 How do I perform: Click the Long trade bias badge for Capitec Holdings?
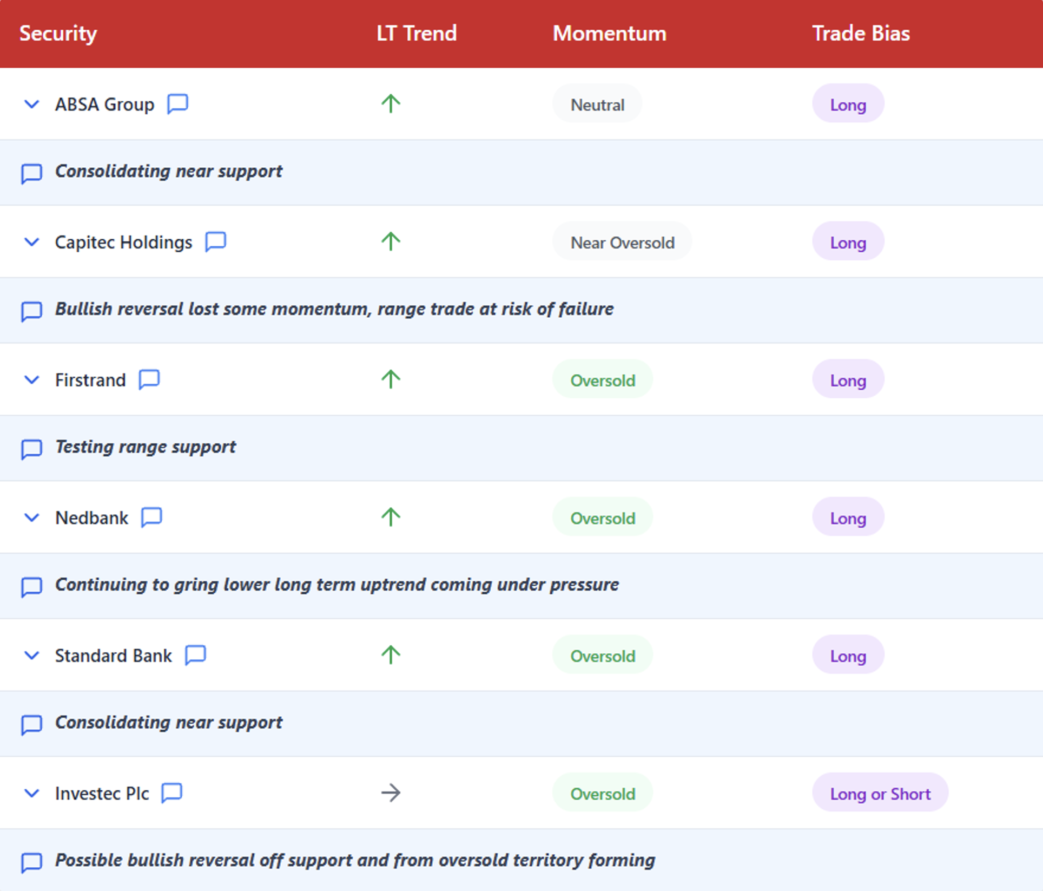pos(848,241)
